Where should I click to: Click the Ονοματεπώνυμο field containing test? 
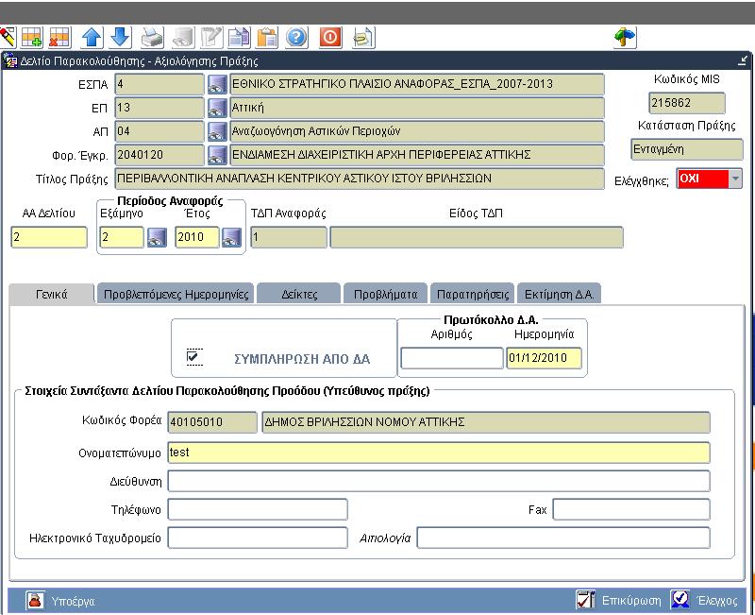point(439,453)
